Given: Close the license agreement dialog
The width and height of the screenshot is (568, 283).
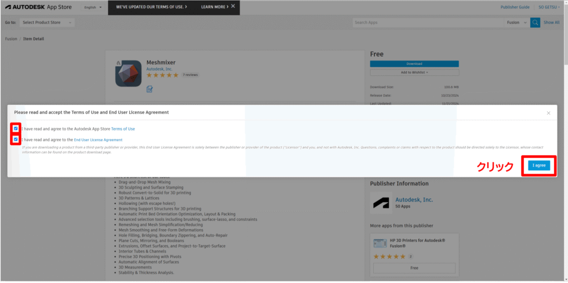Looking at the screenshot, I should pyautogui.click(x=549, y=113).
